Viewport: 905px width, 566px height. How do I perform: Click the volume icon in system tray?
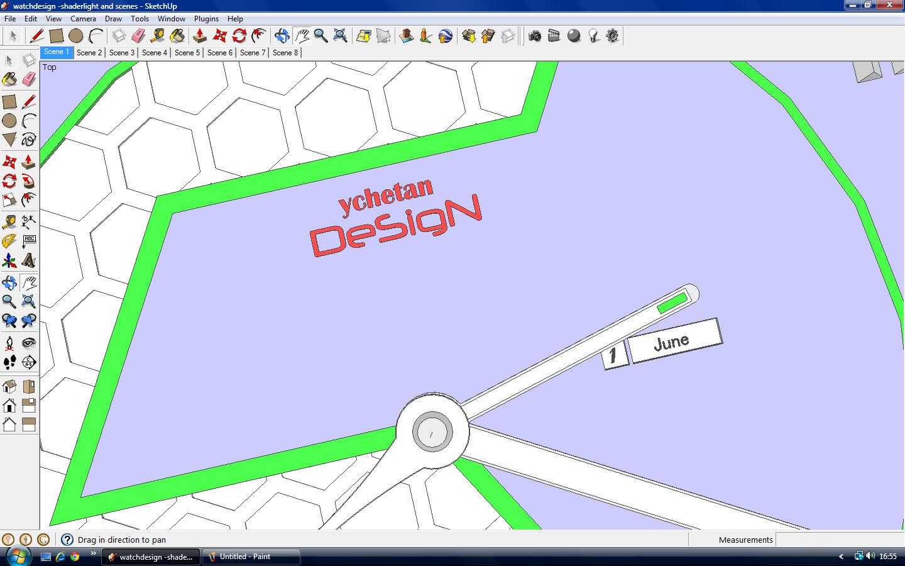coord(870,556)
